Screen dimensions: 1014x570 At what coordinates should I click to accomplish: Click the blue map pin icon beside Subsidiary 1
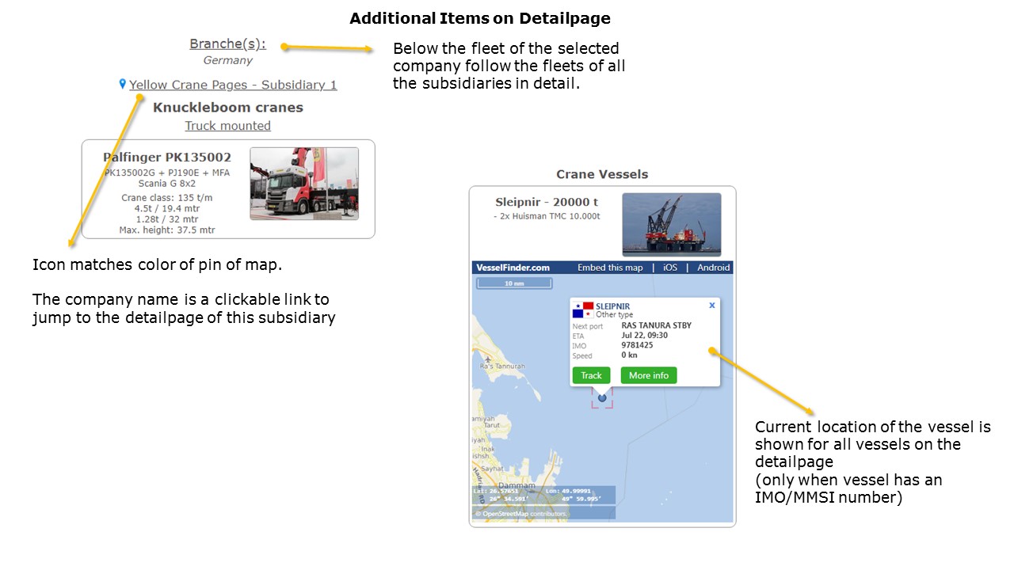[123, 84]
